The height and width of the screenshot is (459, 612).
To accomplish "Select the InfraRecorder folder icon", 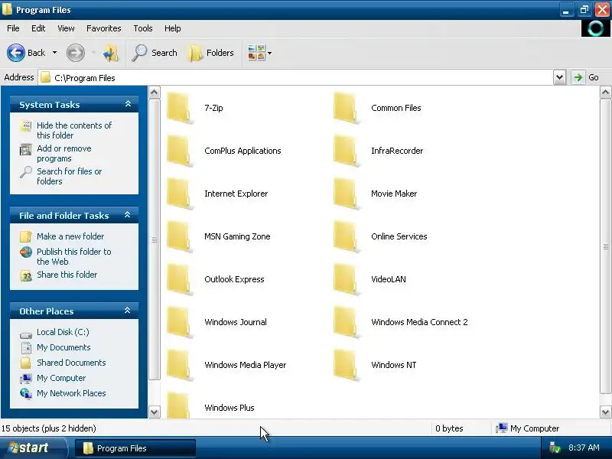I will pyautogui.click(x=347, y=151).
